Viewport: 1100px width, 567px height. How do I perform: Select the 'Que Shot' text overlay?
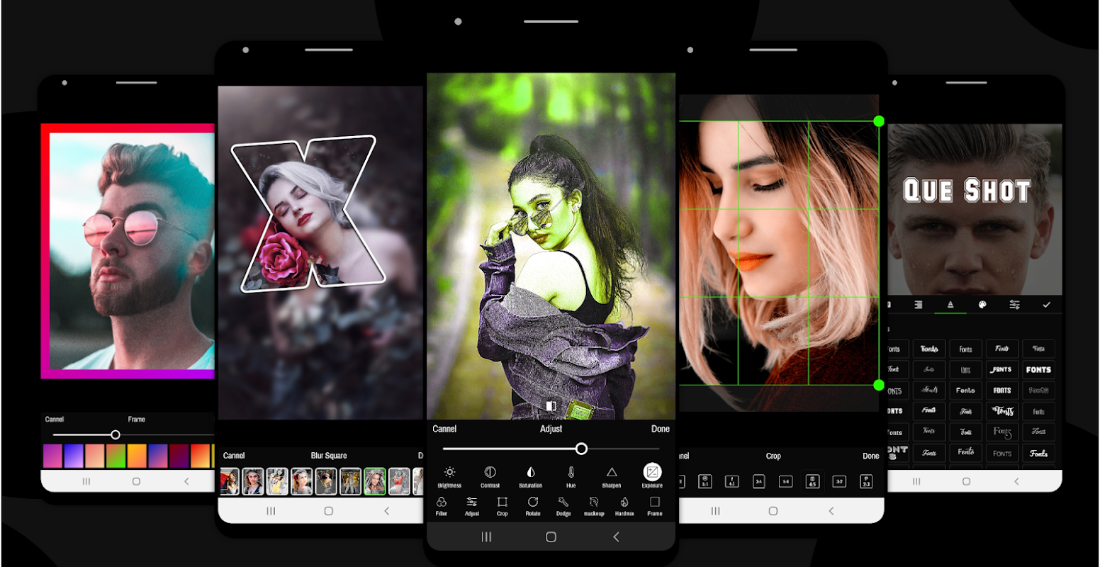tap(967, 191)
